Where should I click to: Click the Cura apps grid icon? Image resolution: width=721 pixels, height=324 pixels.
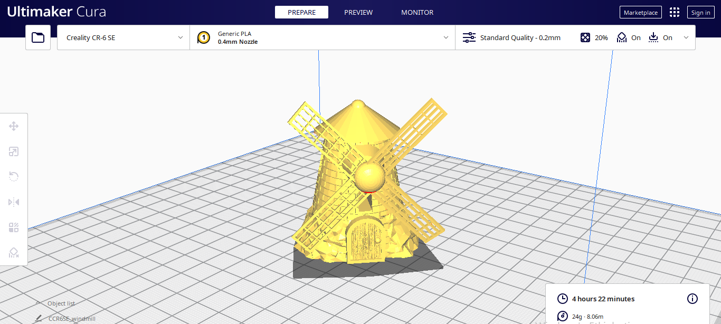(674, 12)
